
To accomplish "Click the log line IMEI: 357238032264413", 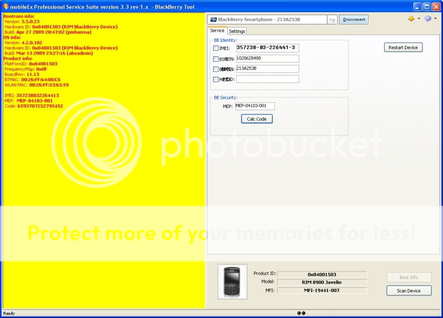I will coord(32,95).
